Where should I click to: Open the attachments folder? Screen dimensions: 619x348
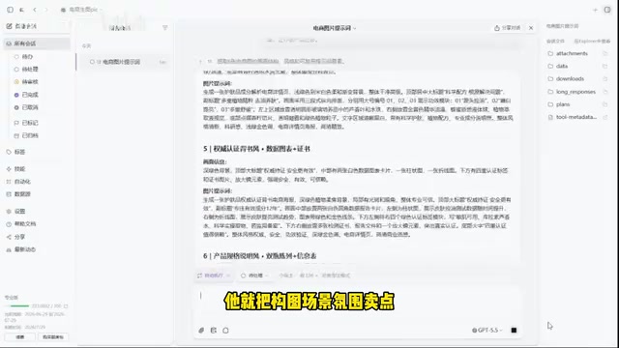pos(572,53)
